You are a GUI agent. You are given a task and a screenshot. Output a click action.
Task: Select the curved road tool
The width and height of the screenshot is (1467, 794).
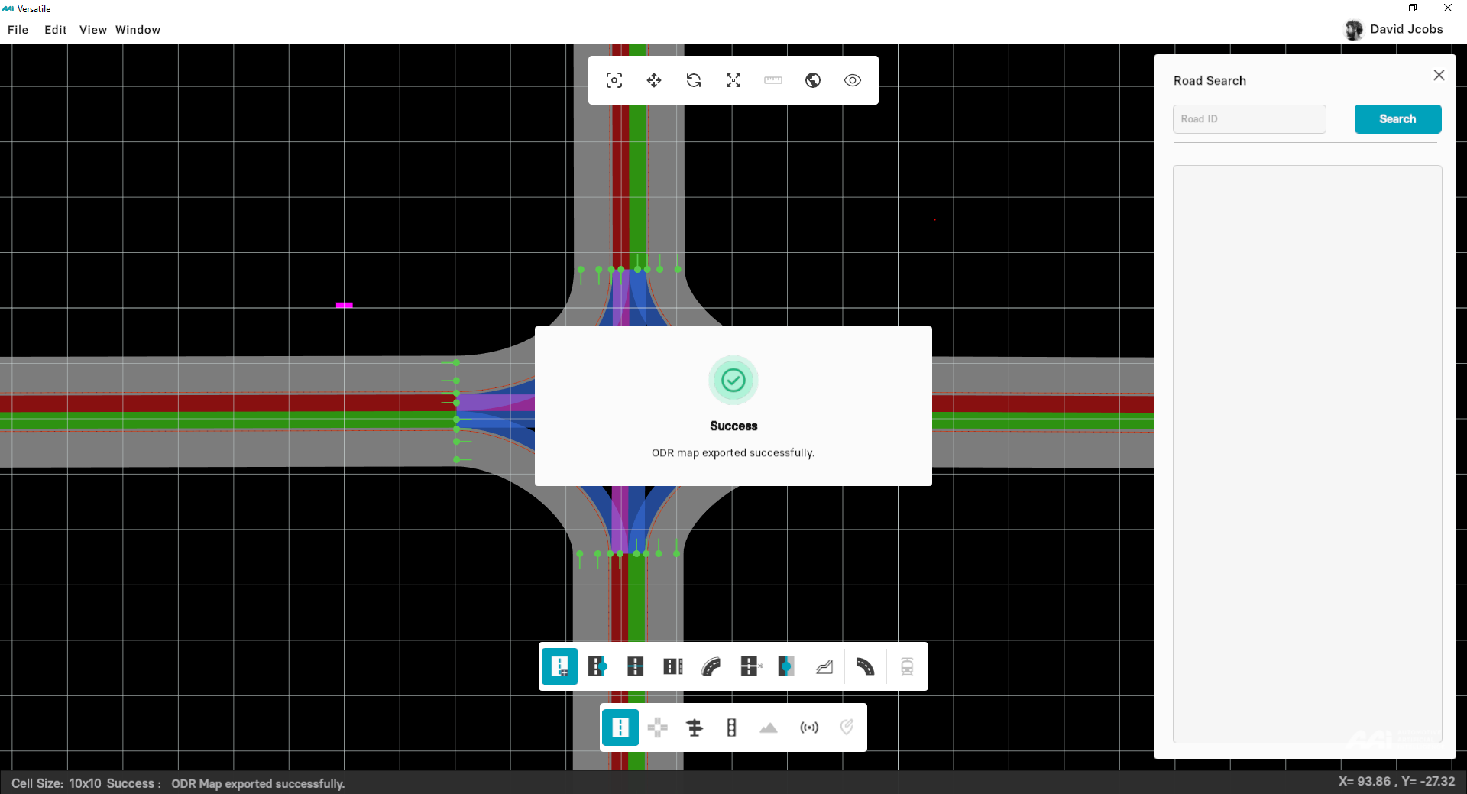point(711,666)
